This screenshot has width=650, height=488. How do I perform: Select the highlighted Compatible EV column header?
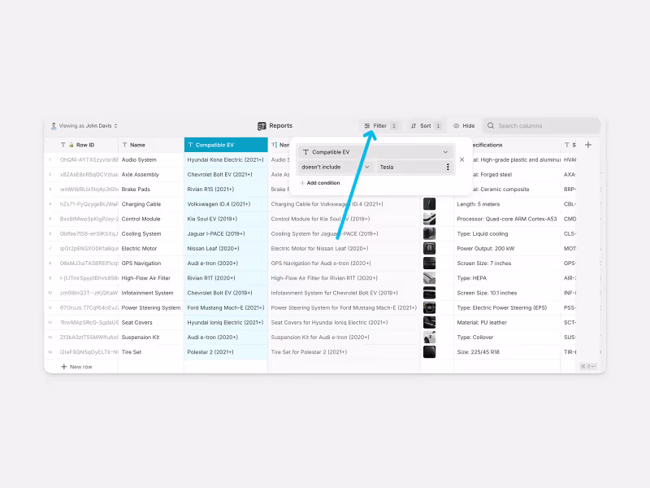click(x=226, y=145)
